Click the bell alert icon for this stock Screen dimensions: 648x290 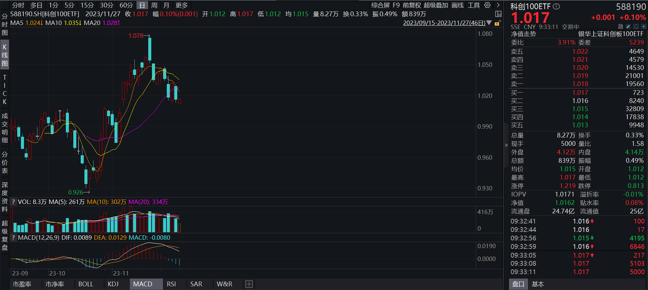point(636,26)
